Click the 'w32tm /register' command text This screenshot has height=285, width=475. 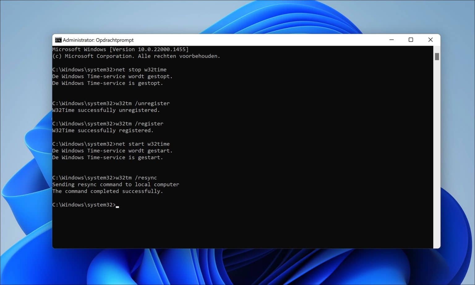click(139, 123)
